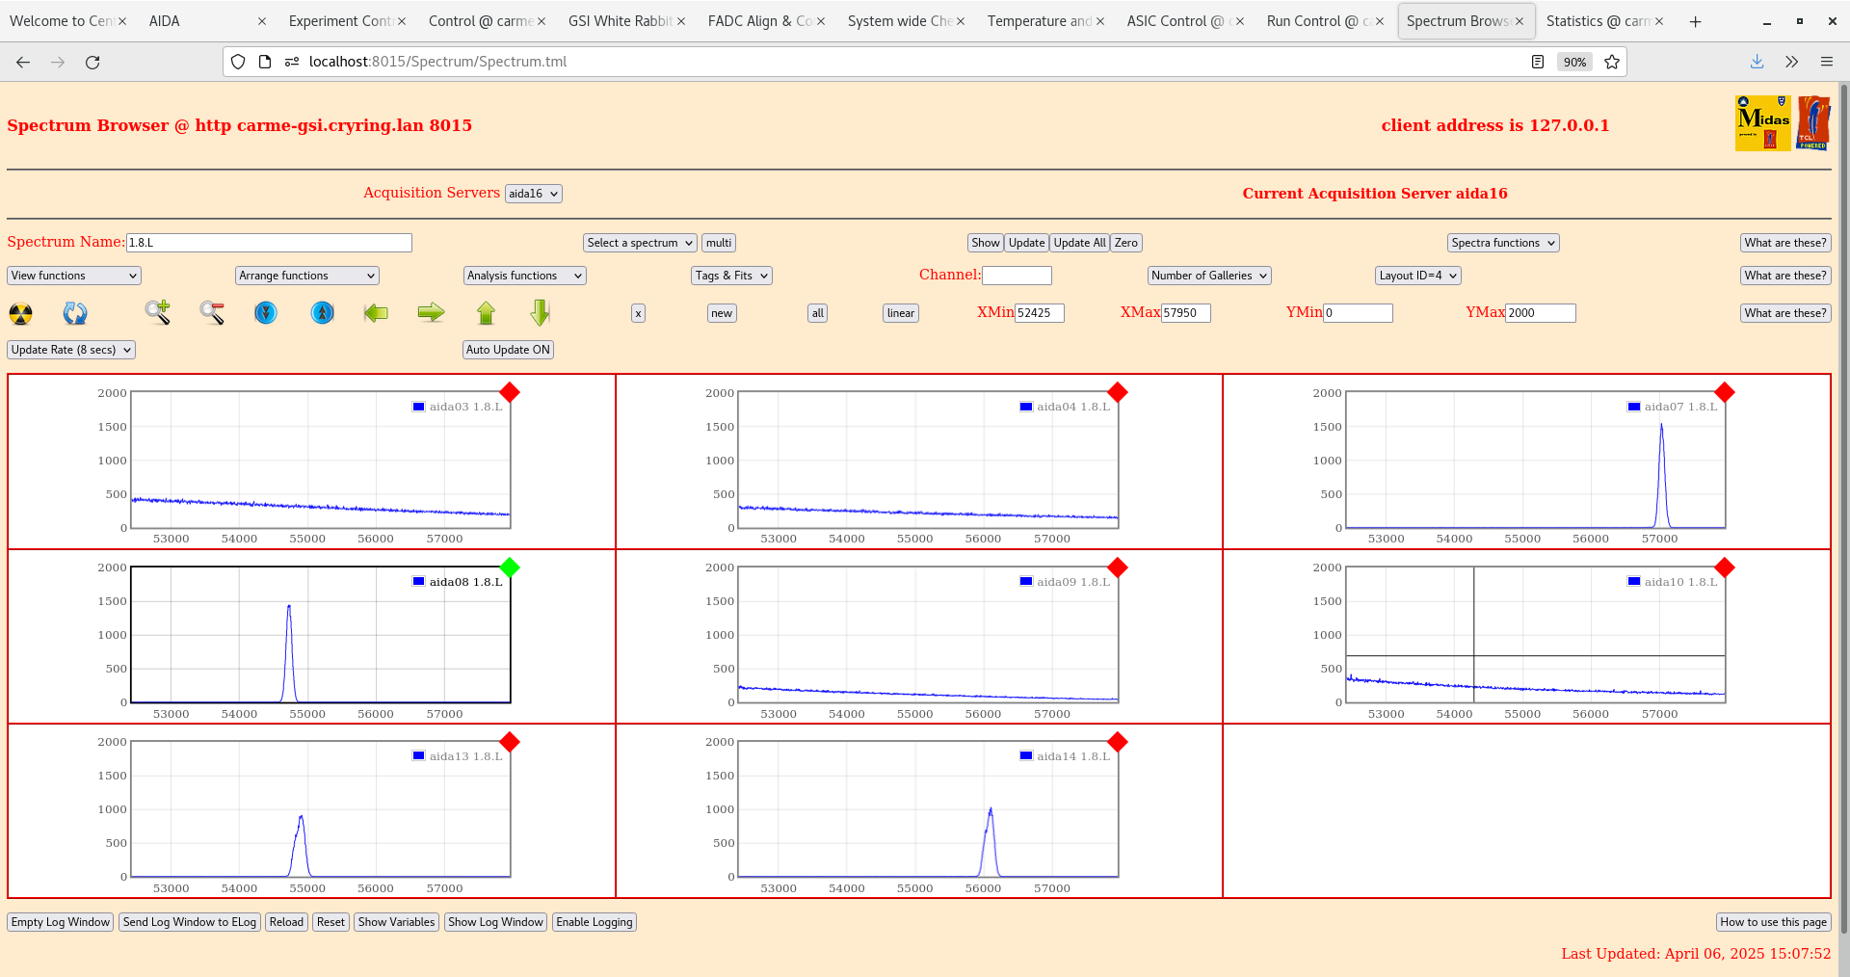The height and width of the screenshot is (977, 1850).
Task: Expand the Update Rate dropdown
Action: [71, 350]
